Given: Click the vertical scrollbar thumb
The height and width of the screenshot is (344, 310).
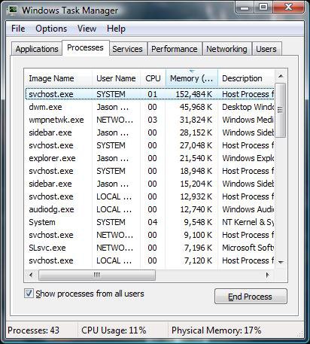Looking at the screenshot, I should point(281,110).
